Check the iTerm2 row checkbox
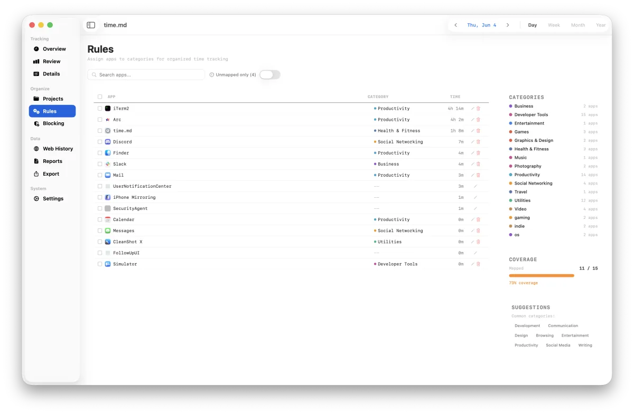 (x=100, y=108)
